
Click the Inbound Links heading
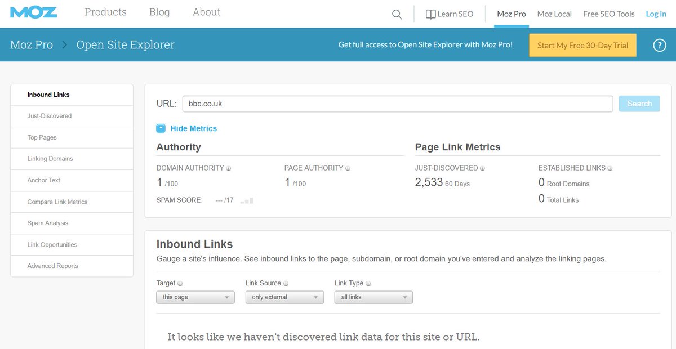pyautogui.click(x=194, y=244)
